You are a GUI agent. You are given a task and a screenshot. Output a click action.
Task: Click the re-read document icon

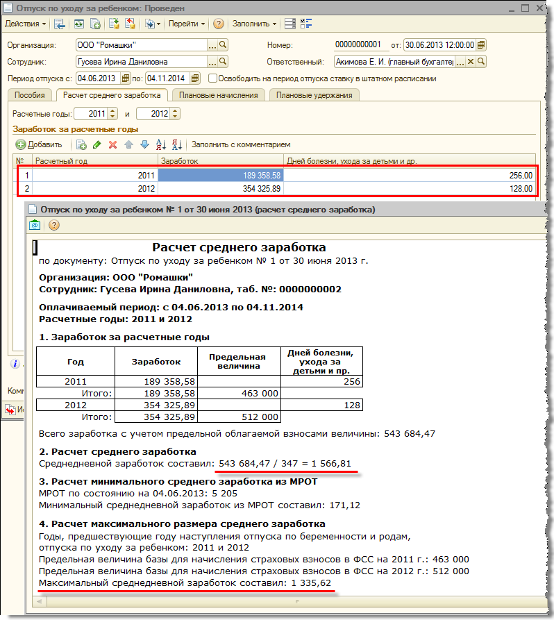[x=78, y=24]
